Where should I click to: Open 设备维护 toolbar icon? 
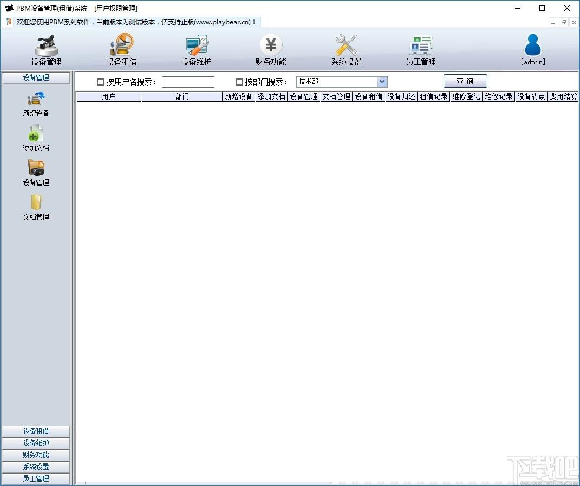pyautogui.click(x=197, y=45)
